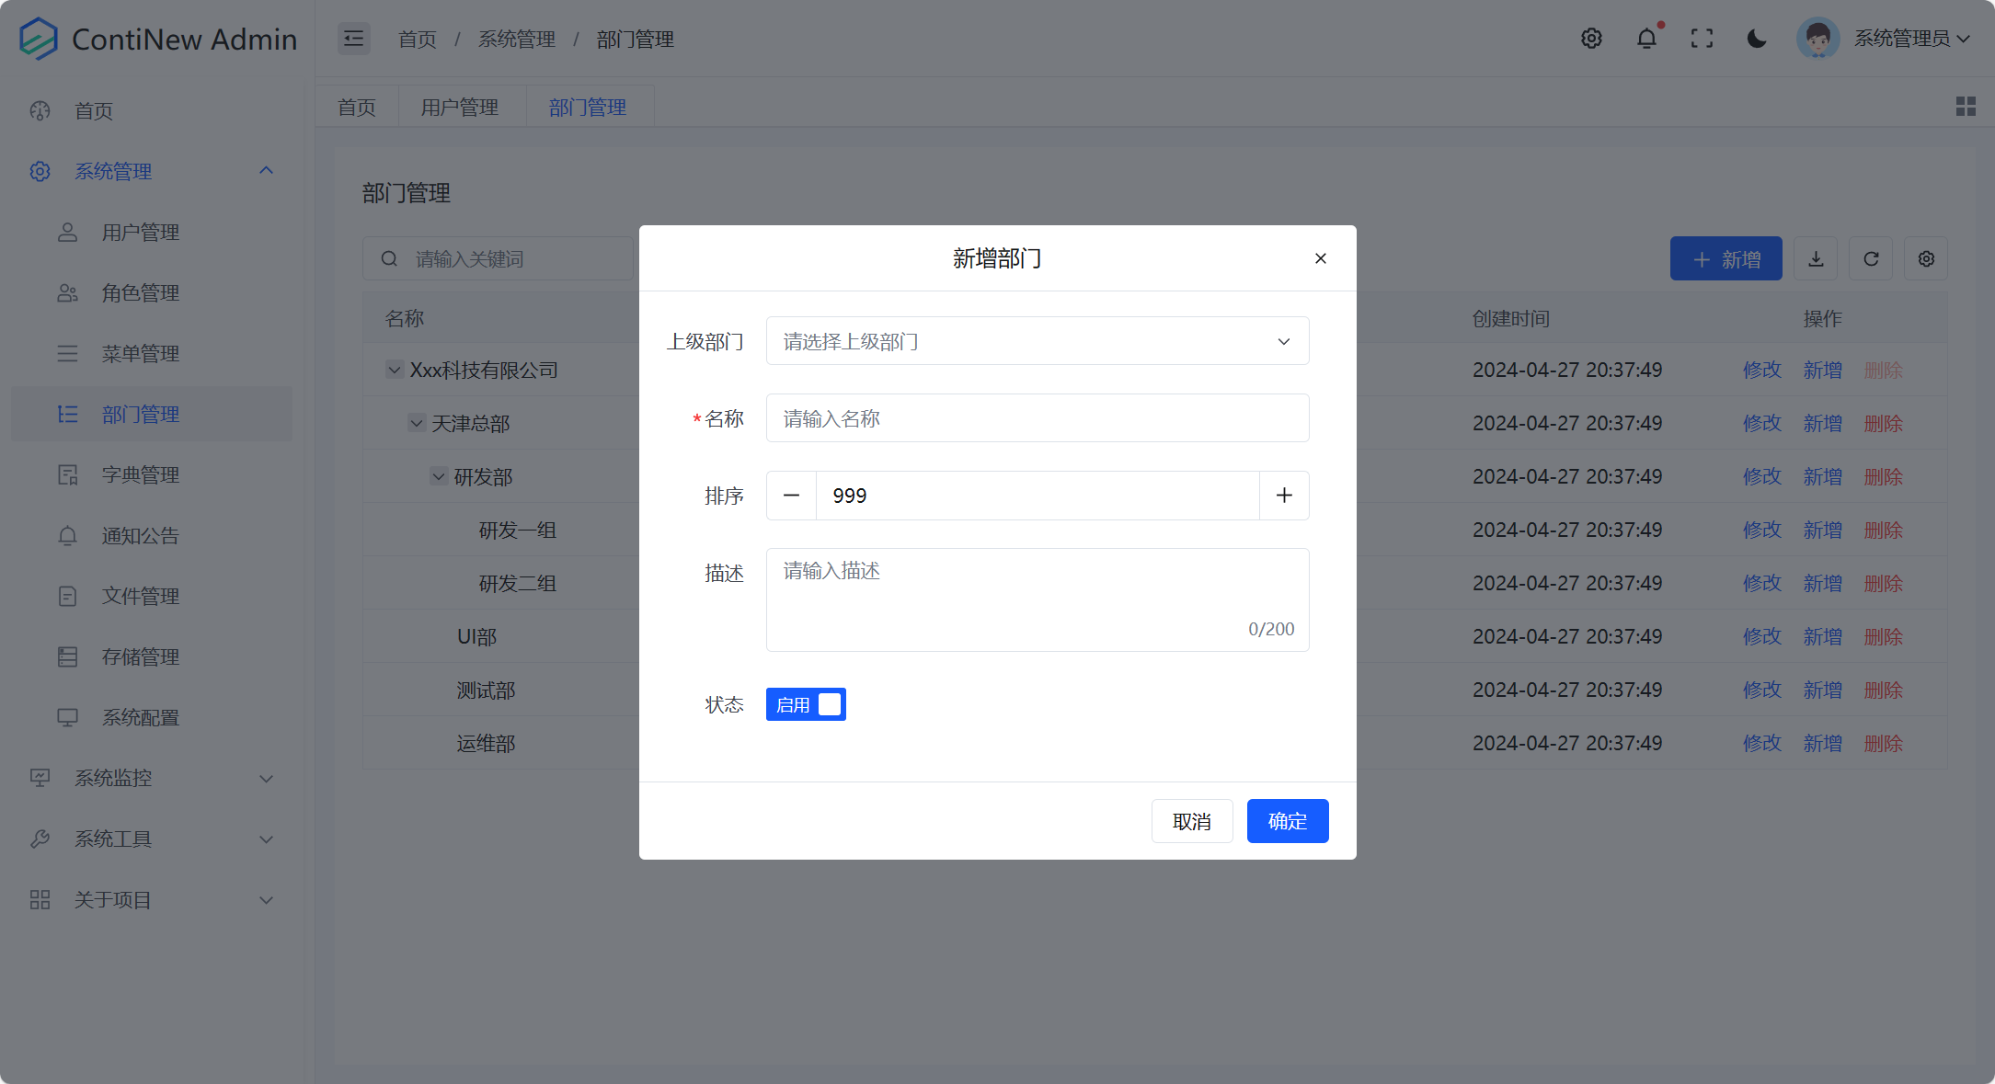This screenshot has height=1084, width=1995.
Task: Open 字典管理 from the sidebar
Action: click(x=140, y=474)
